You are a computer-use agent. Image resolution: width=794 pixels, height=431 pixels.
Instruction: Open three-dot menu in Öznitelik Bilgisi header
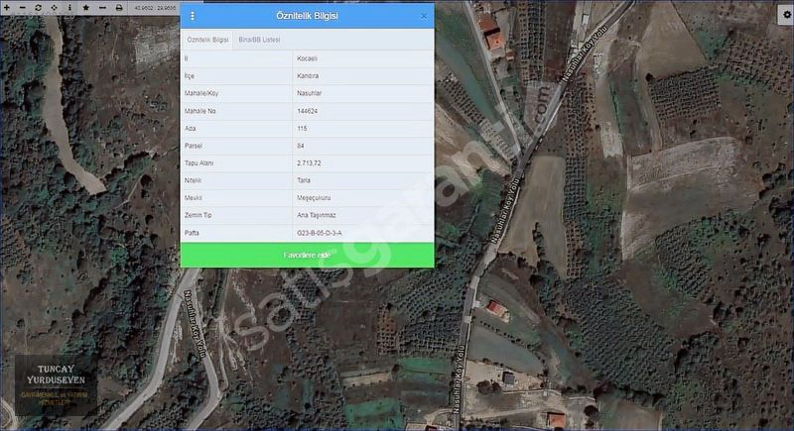click(x=193, y=16)
